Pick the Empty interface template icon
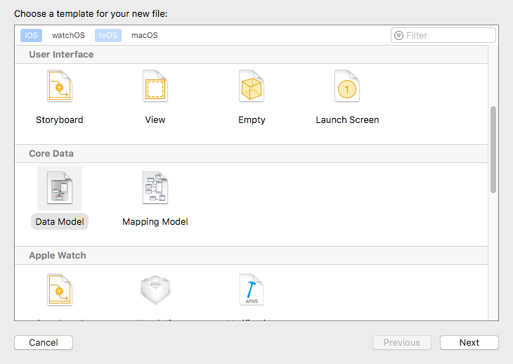513x364 pixels. tap(252, 87)
